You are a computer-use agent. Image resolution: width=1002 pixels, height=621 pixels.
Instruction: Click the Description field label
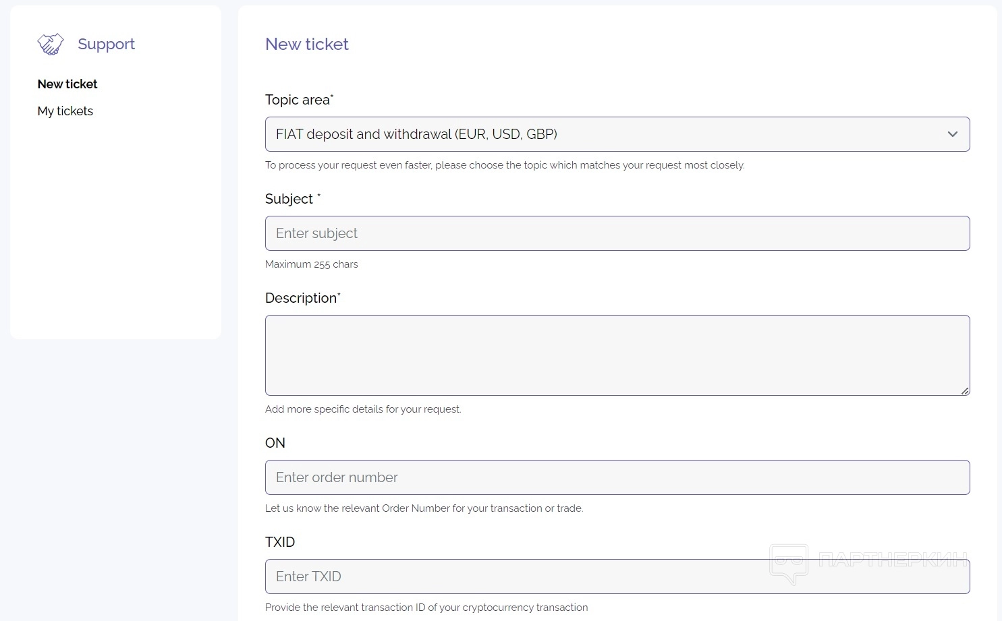pyautogui.click(x=302, y=298)
